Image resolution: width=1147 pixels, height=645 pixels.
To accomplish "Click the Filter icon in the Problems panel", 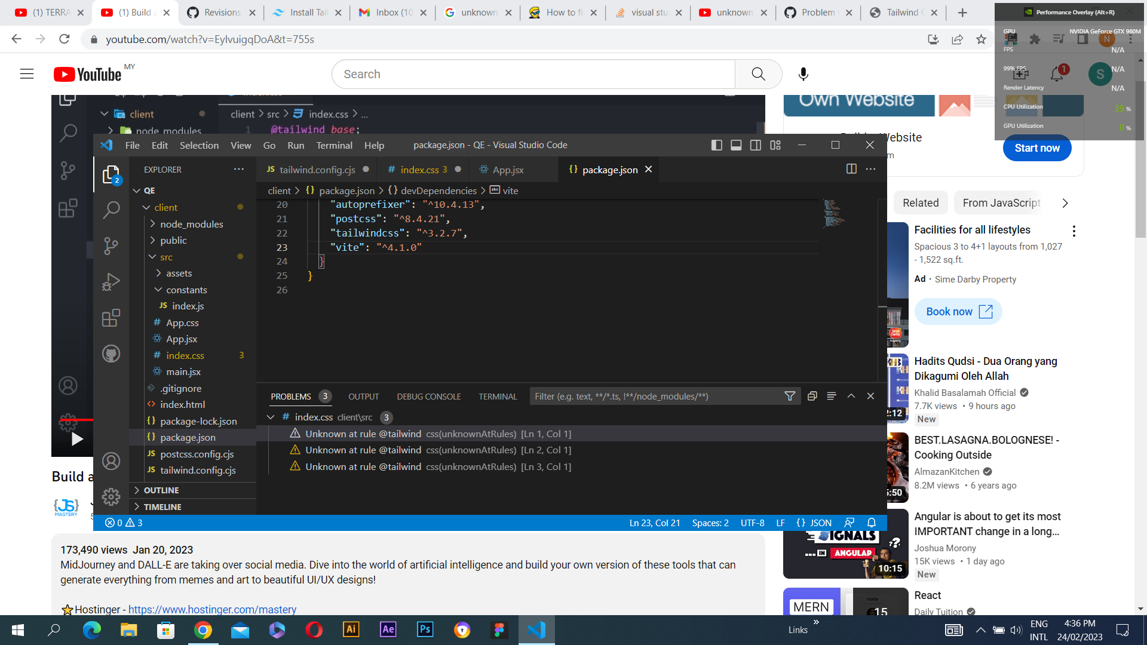I will 789,395.
